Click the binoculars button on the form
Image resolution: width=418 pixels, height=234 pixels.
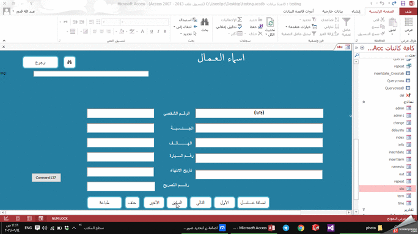pos(70,62)
